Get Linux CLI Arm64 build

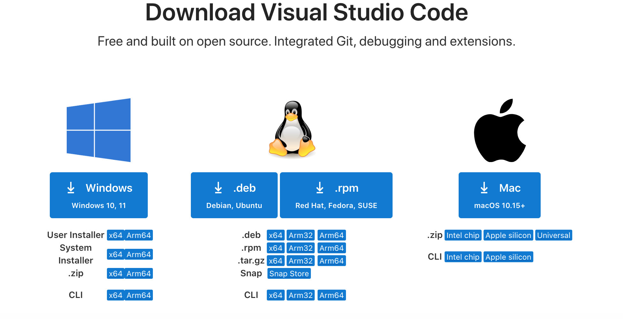point(332,295)
